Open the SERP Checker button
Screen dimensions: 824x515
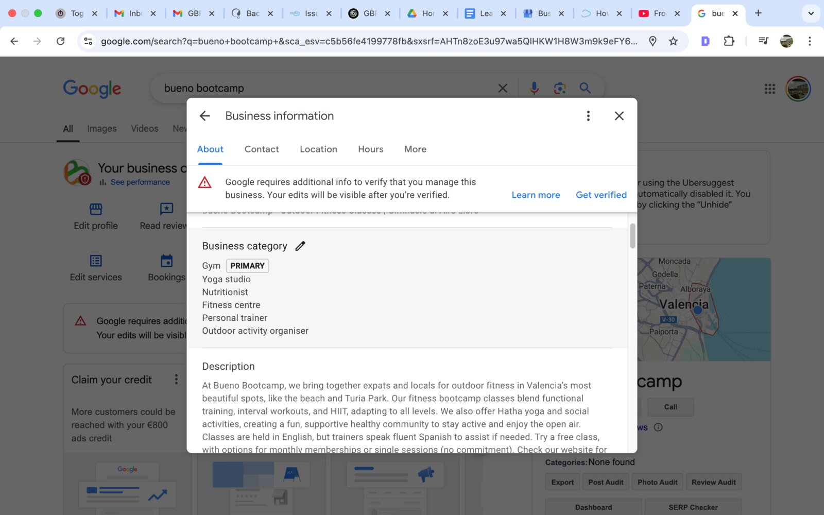click(x=693, y=507)
